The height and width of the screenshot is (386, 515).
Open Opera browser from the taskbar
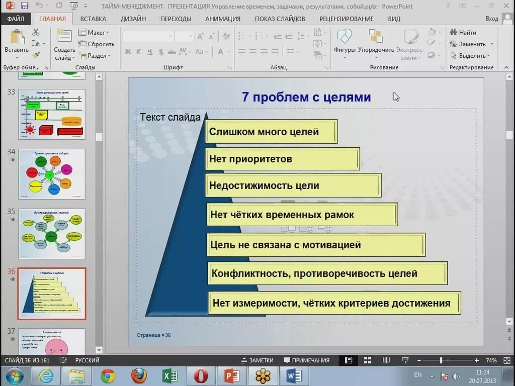pyautogui.click(x=201, y=376)
